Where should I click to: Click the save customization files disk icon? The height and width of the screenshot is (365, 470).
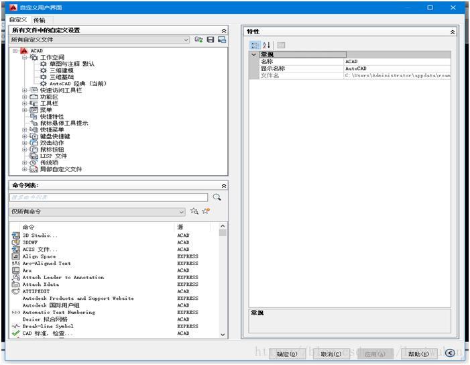(211, 40)
